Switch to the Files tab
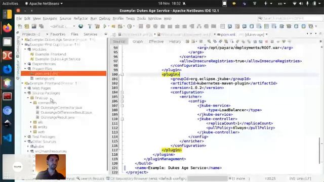The image size is (324, 182). pyautogui.click(x=74, y=34)
